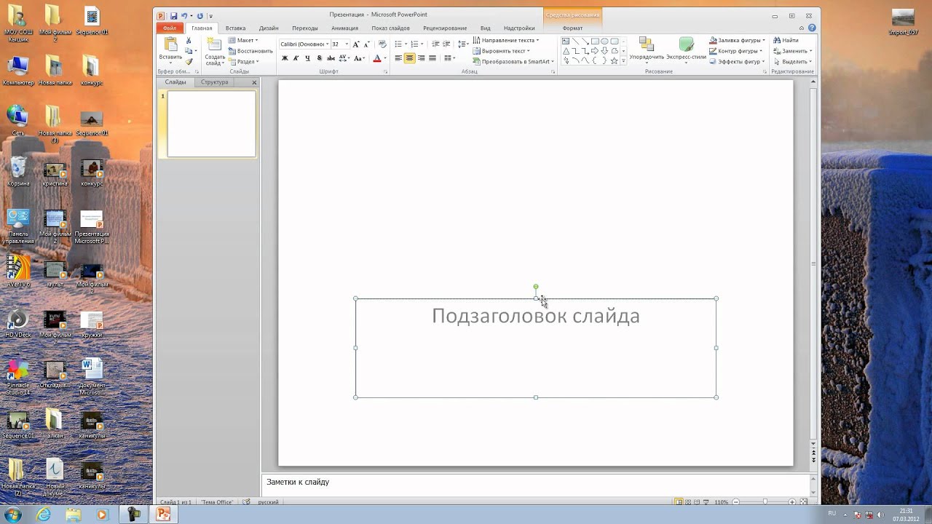Click fit slide to window icon
Image resolution: width=932 pixels, height=524 pixels.
(804, 502)
